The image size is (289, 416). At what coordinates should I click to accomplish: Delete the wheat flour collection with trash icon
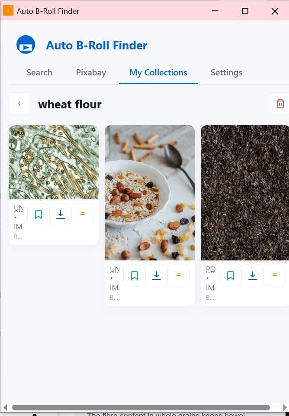(x=280, y=104)
